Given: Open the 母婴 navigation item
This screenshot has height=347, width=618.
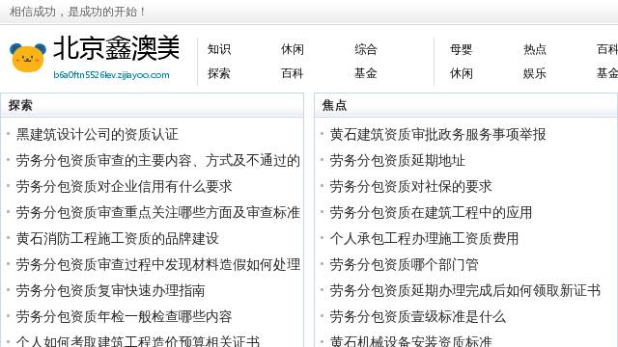Looking at the screenshot, I should pos(462,49).
